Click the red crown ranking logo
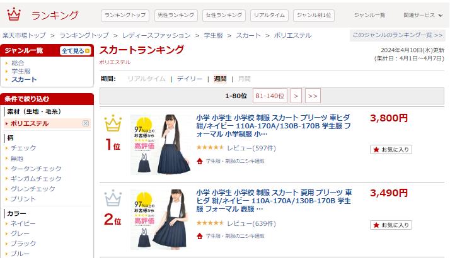The height and width of the screenshot is (258, 450). (x=14, y=14)
